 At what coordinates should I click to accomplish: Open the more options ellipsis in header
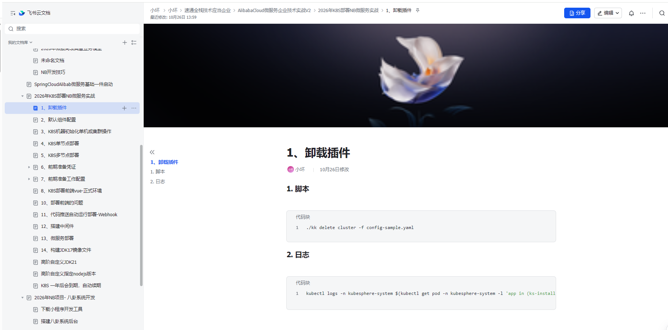(x=642, y=13)
